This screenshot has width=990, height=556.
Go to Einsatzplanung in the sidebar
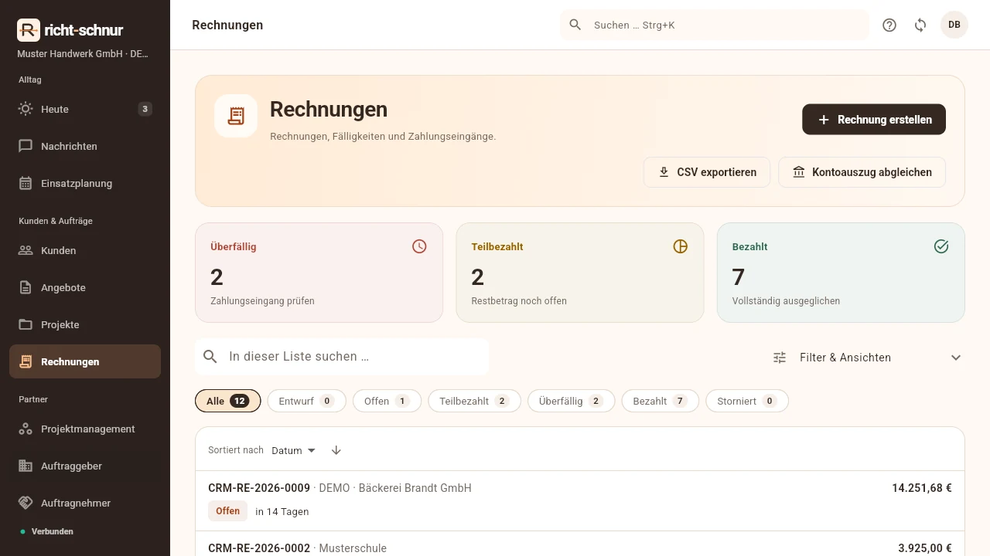click(85, 183)
